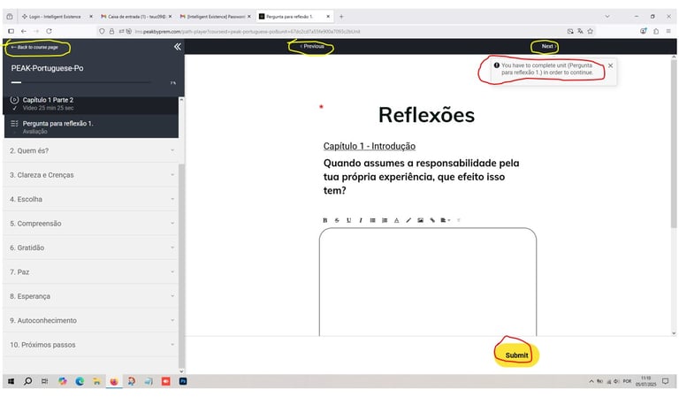Screen dimensions: 679x397
Task: Expand the '10. Próximos passos' section
Action: pyautogui.click(x=91, y=345)
